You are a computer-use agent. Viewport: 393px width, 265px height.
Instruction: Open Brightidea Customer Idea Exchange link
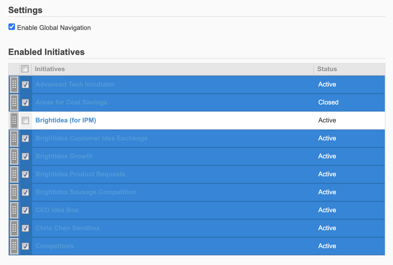[91, 138]
